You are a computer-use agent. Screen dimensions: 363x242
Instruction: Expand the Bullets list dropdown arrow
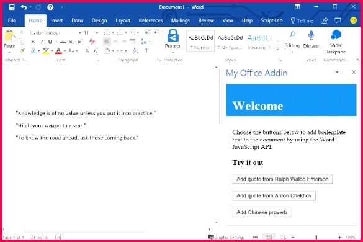[113, 33]
